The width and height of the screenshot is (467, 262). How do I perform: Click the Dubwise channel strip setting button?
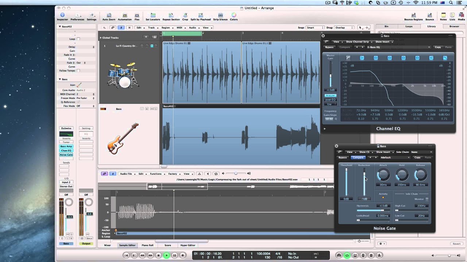tap(66, 128)
